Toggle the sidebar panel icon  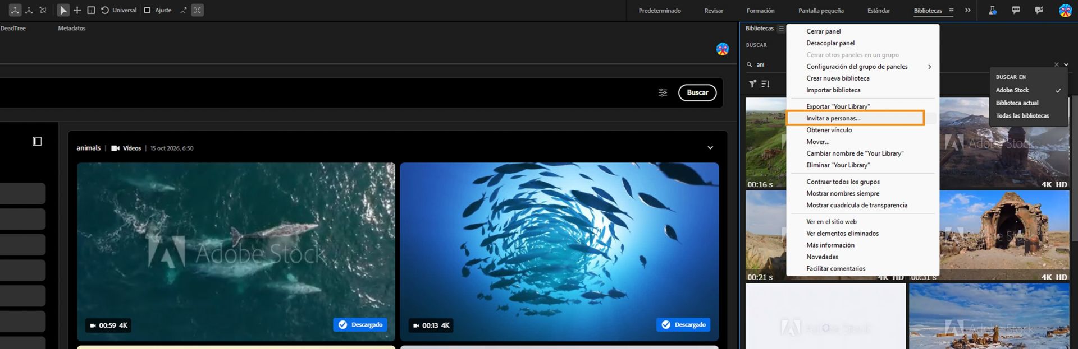click(x=37, y=141)
